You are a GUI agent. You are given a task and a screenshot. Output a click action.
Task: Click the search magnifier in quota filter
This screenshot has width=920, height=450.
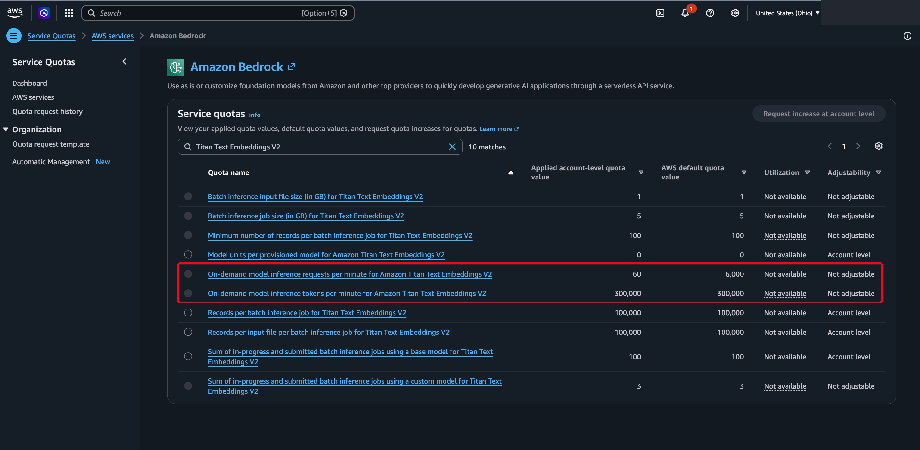click(188, 147)
